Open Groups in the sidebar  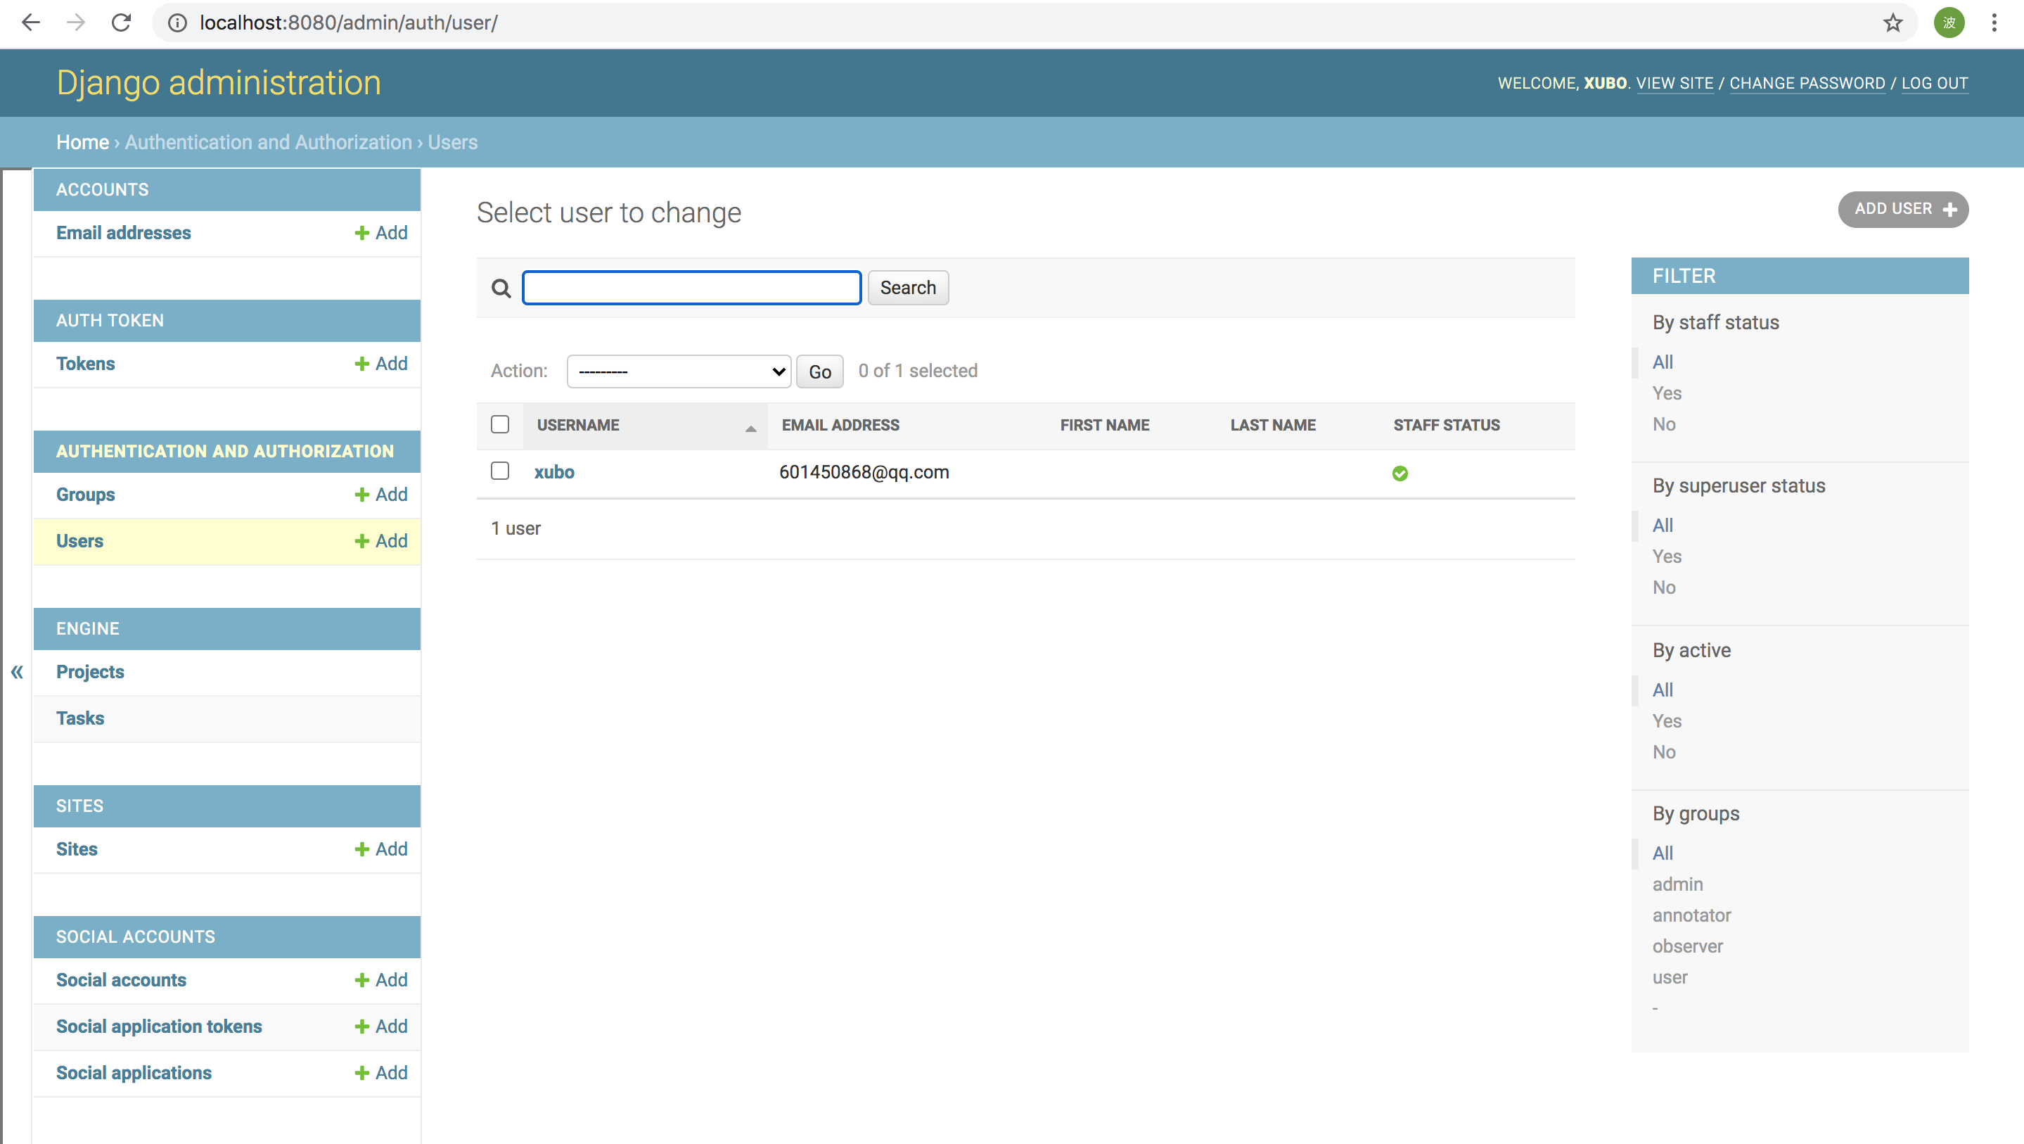[85, 495]
